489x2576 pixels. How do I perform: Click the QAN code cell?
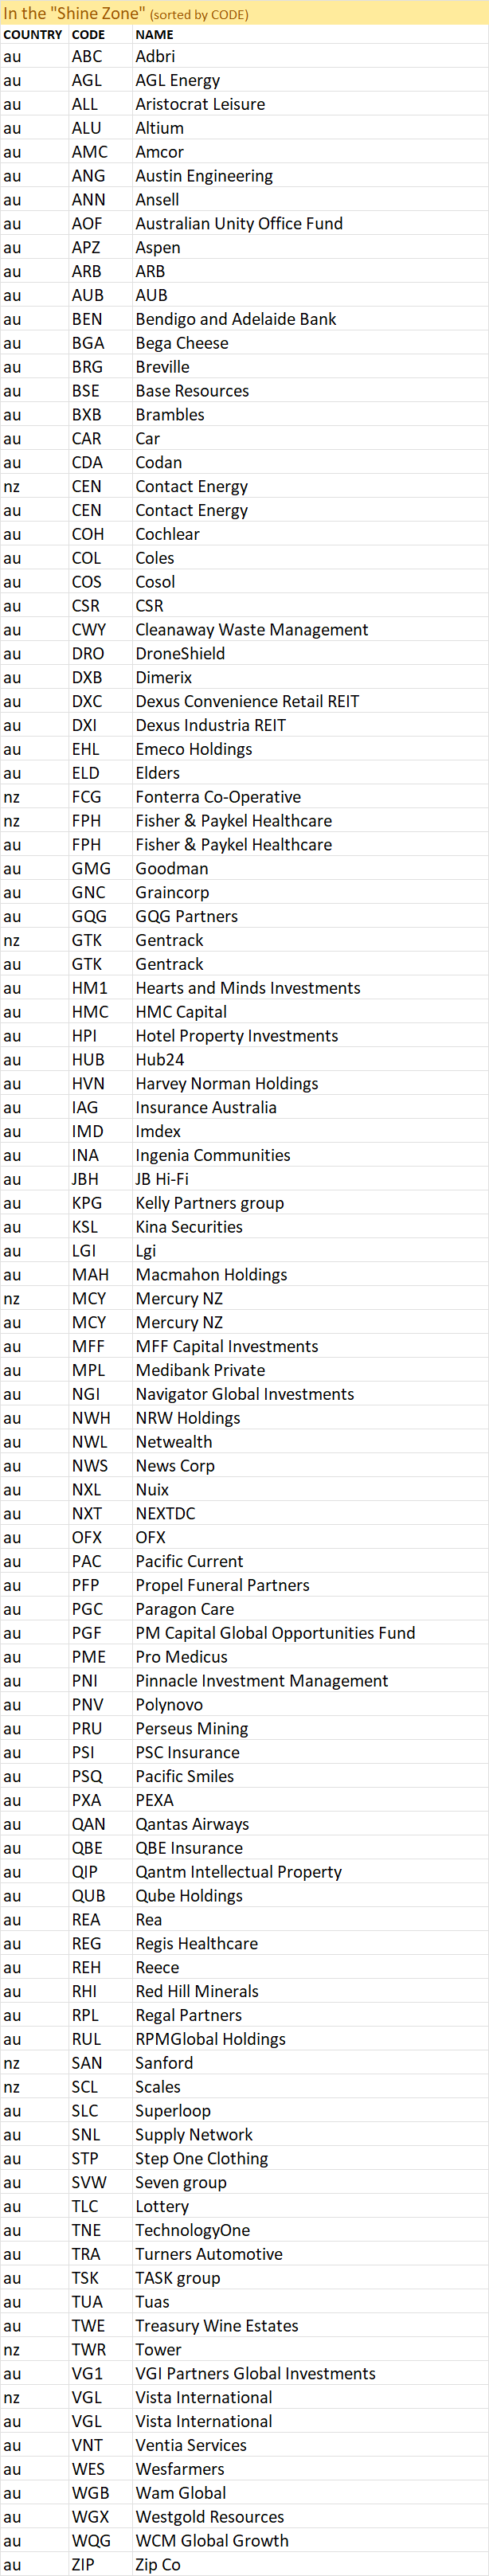[100, 1824]
